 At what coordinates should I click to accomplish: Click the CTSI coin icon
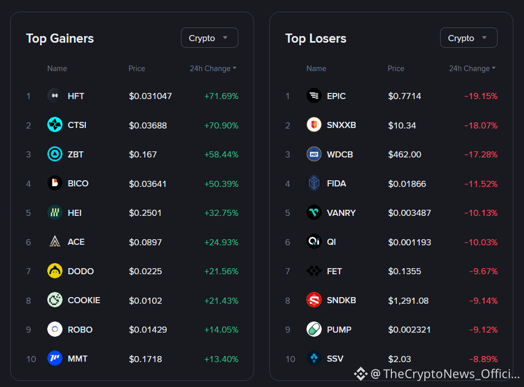click(55, 125)
